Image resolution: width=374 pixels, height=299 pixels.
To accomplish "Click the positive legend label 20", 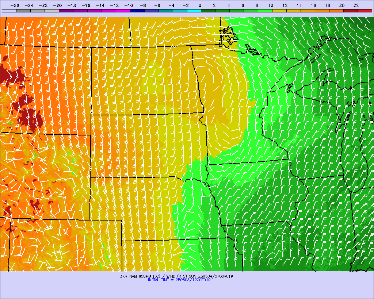I will [342, 5].
